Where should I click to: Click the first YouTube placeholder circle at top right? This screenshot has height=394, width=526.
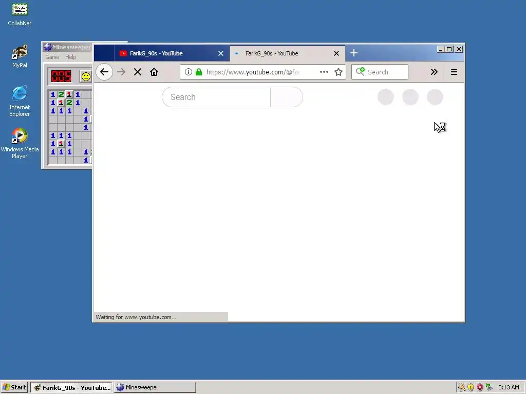386,97
